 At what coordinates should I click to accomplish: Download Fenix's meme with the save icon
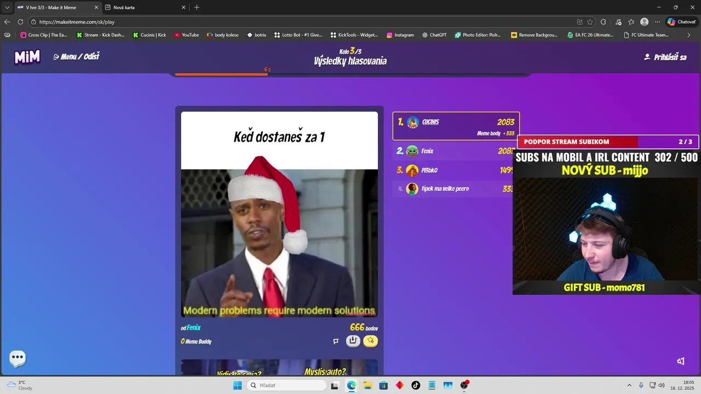(x=353, y=341)
